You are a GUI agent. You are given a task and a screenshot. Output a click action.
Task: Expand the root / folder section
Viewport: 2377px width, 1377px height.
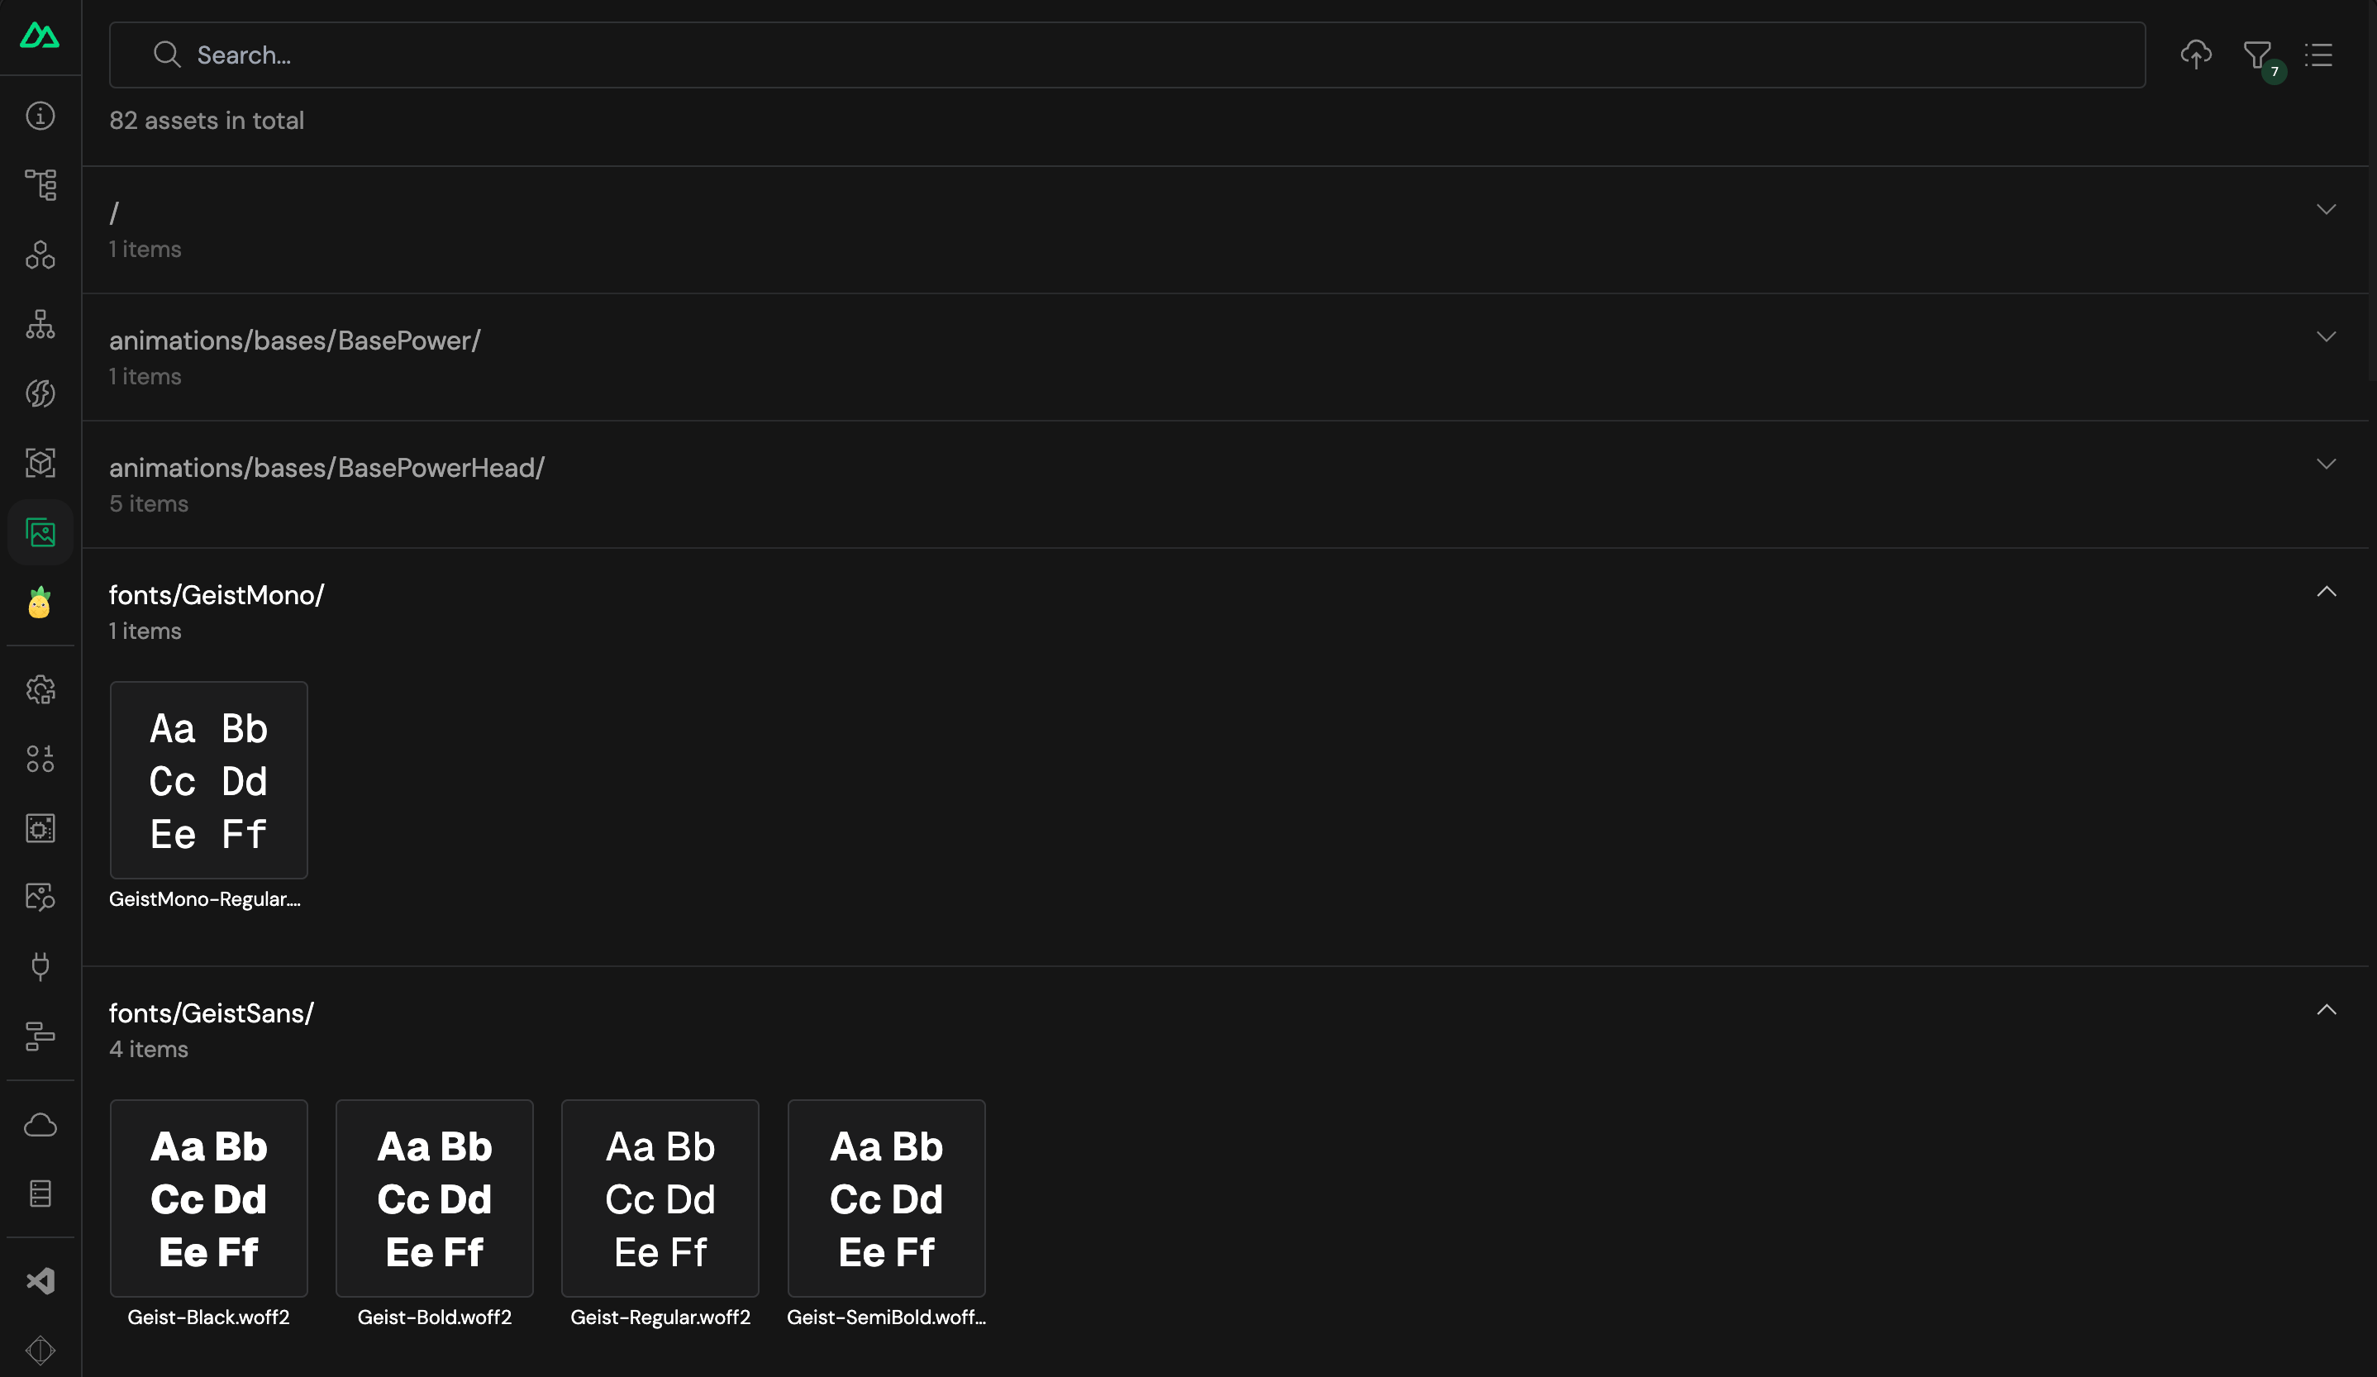pyautogui.click(x=1226, y=230)
